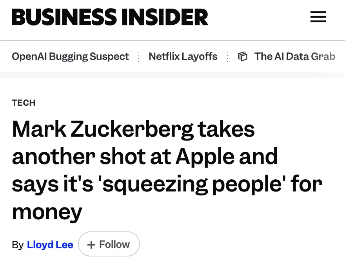Click the gray band below trending topics

172,75
